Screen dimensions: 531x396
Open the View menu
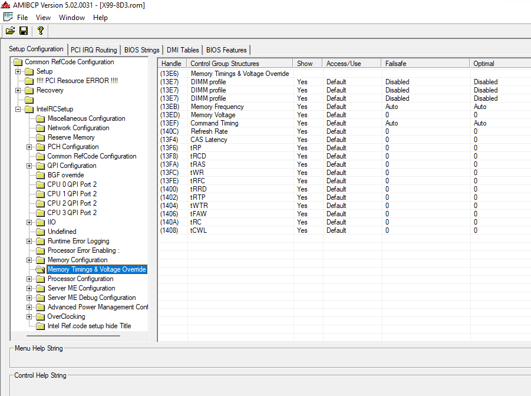43,18
